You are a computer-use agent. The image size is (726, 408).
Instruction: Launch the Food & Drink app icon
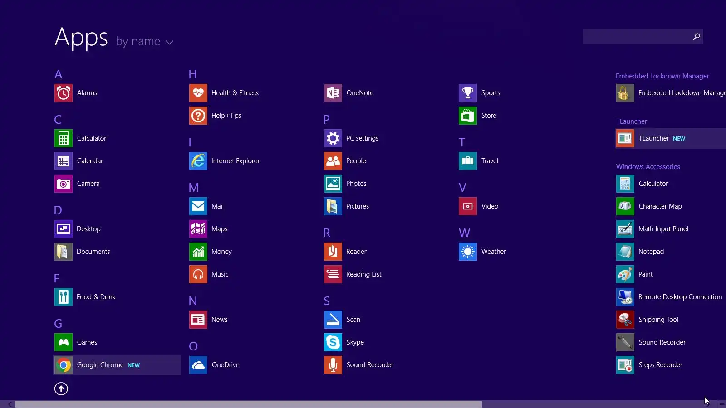[x=64, y=297]
